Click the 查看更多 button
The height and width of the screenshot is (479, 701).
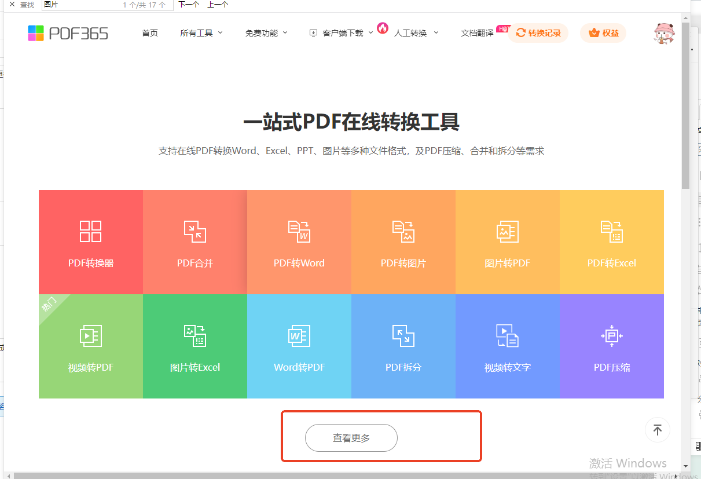point(351,438)
